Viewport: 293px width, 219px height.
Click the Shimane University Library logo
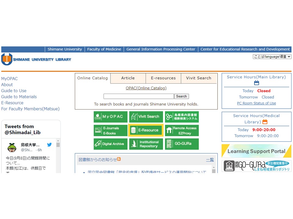pyautogui.click(x=36, y=59)
